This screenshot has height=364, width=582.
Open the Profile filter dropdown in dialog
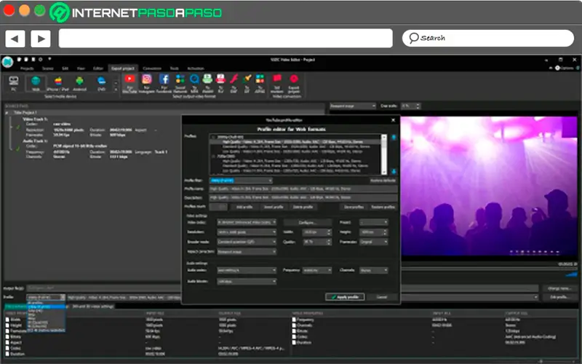(x=241, y=181)
